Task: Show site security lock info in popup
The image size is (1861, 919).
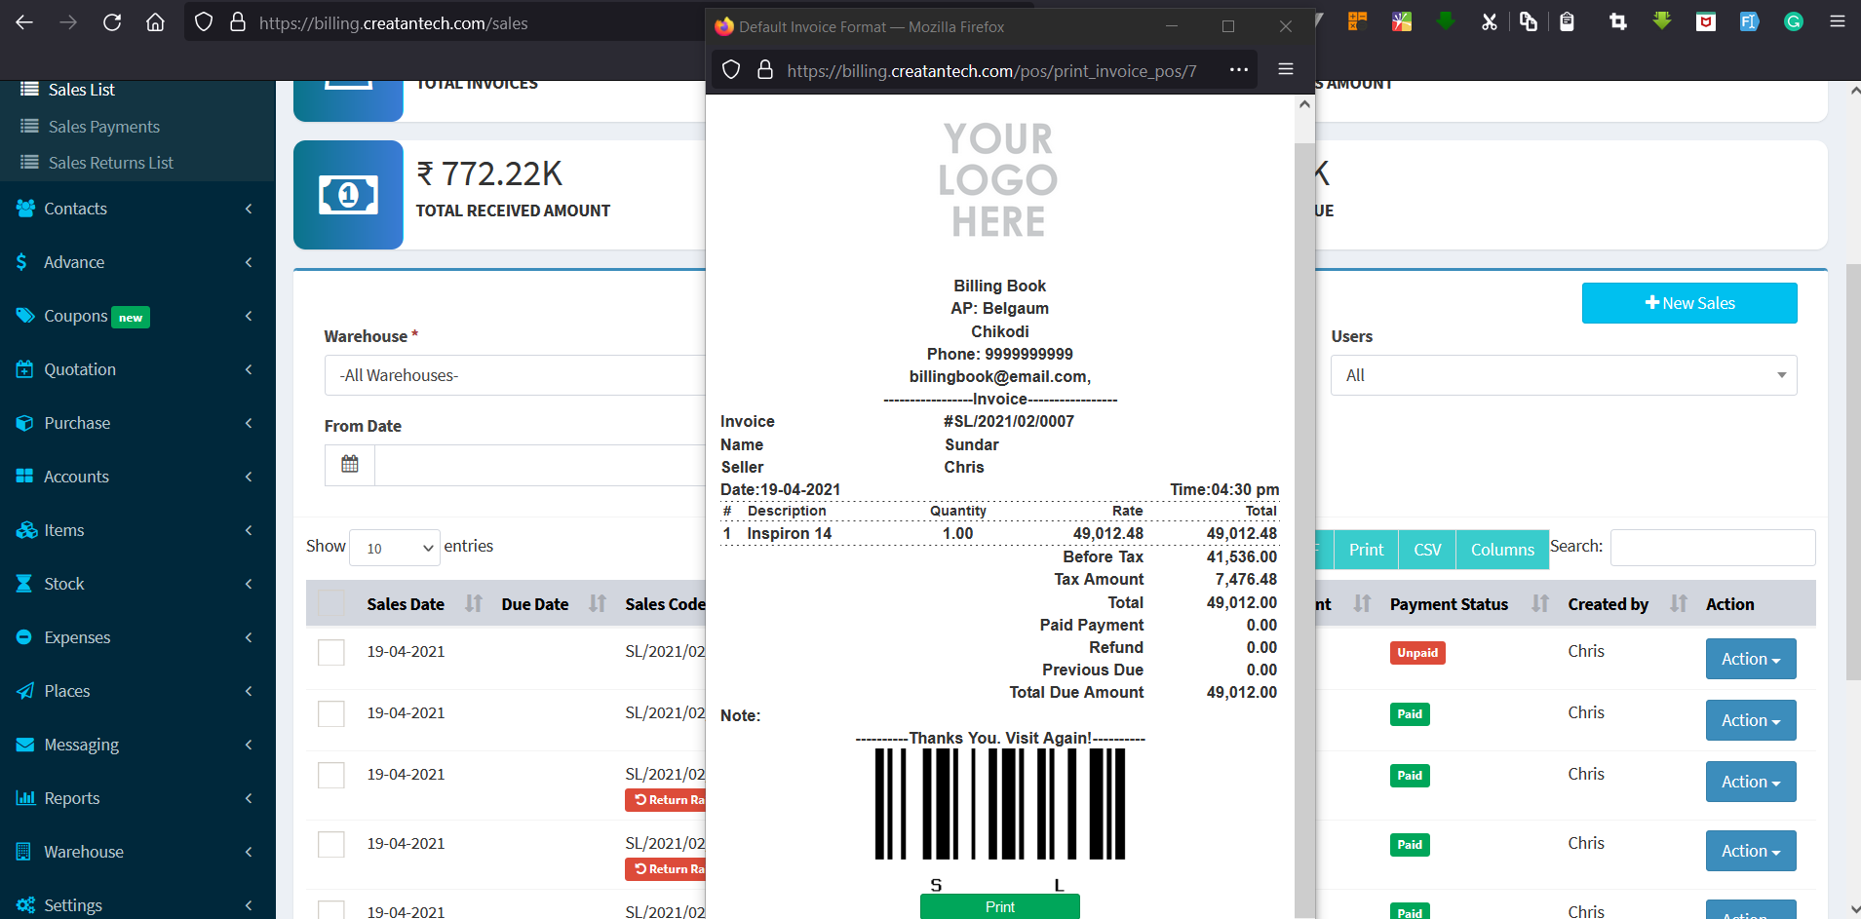Action: [x=765, y=70]
